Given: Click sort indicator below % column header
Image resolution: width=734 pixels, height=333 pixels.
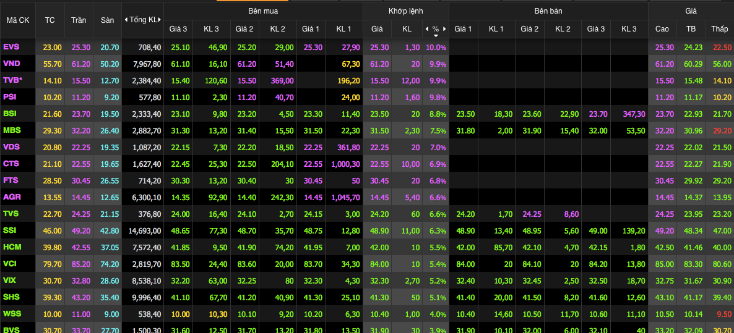Looking at the screenshot, I should [x=436, y=35].
